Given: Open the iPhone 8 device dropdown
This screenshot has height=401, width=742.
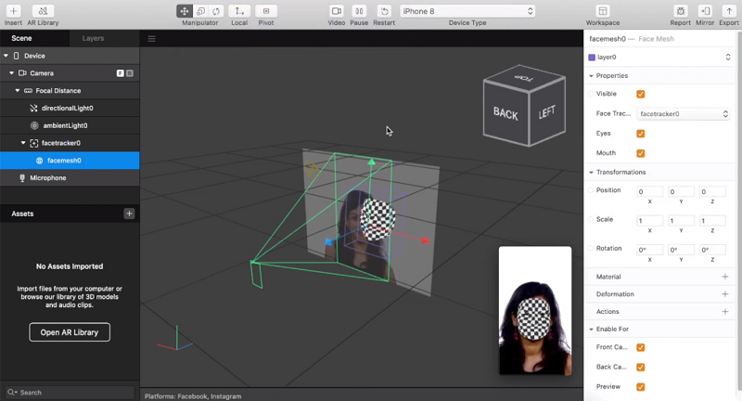Looking at the screenshot, I should click(467, 11).
